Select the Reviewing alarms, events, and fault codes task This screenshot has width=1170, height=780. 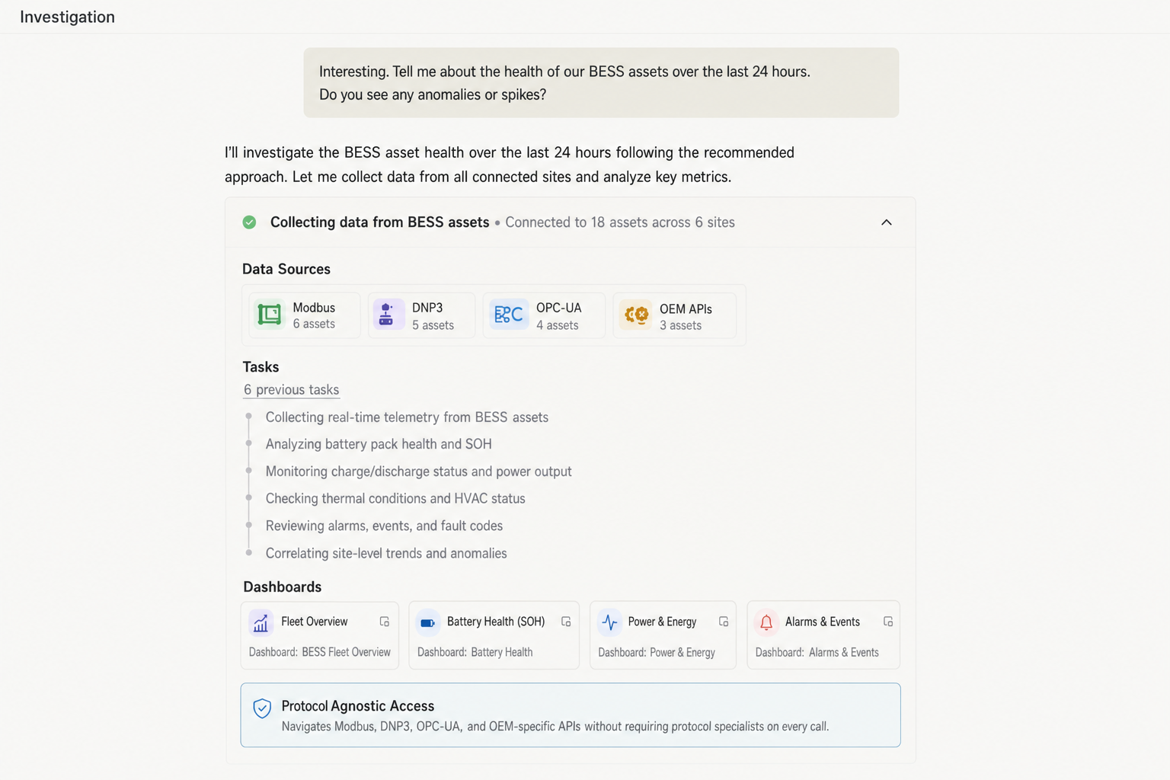(383, 526)
